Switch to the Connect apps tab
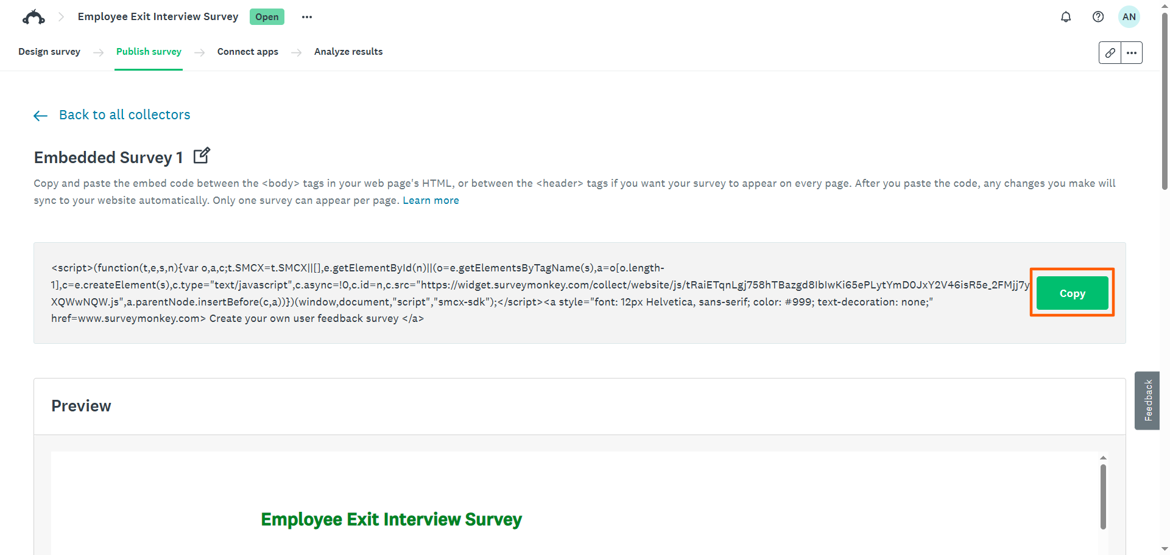This screenshot has width=1170, height=555. point(248,52)
